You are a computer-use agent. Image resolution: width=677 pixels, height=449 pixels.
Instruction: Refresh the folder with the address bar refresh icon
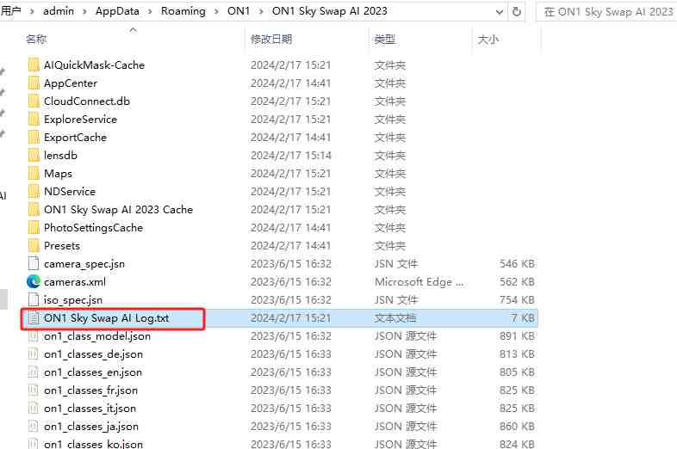pyautogui.click(x=517, y=12)
